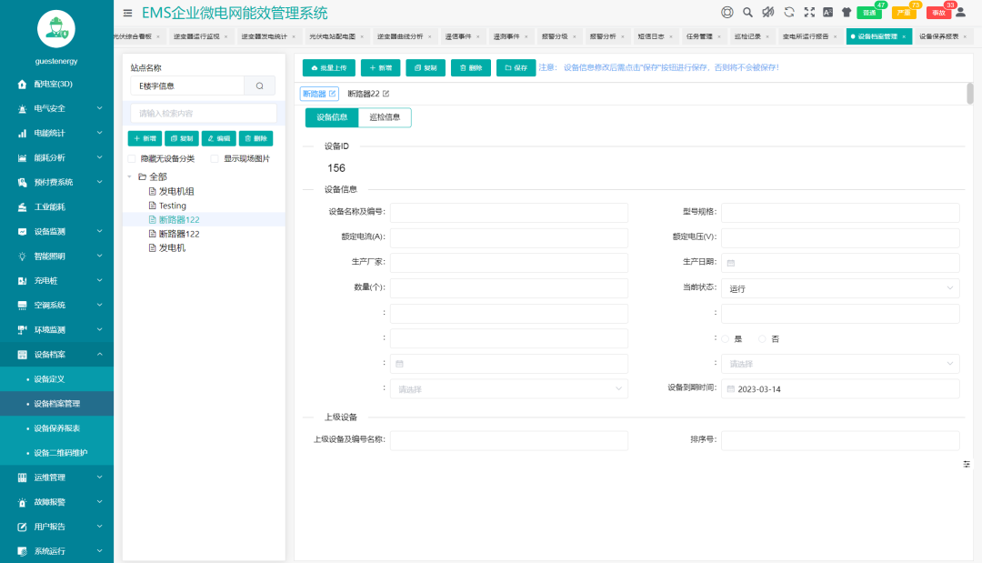Click the 批量上传 upload button
The height and width of the screenshot is (563, 982).
(328, 67)
